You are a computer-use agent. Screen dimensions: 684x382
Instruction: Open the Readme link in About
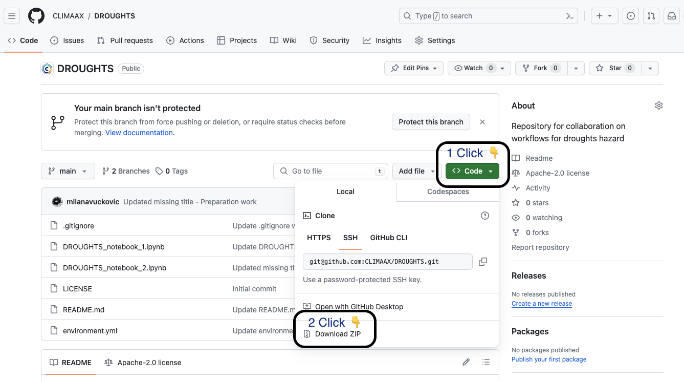532,158
